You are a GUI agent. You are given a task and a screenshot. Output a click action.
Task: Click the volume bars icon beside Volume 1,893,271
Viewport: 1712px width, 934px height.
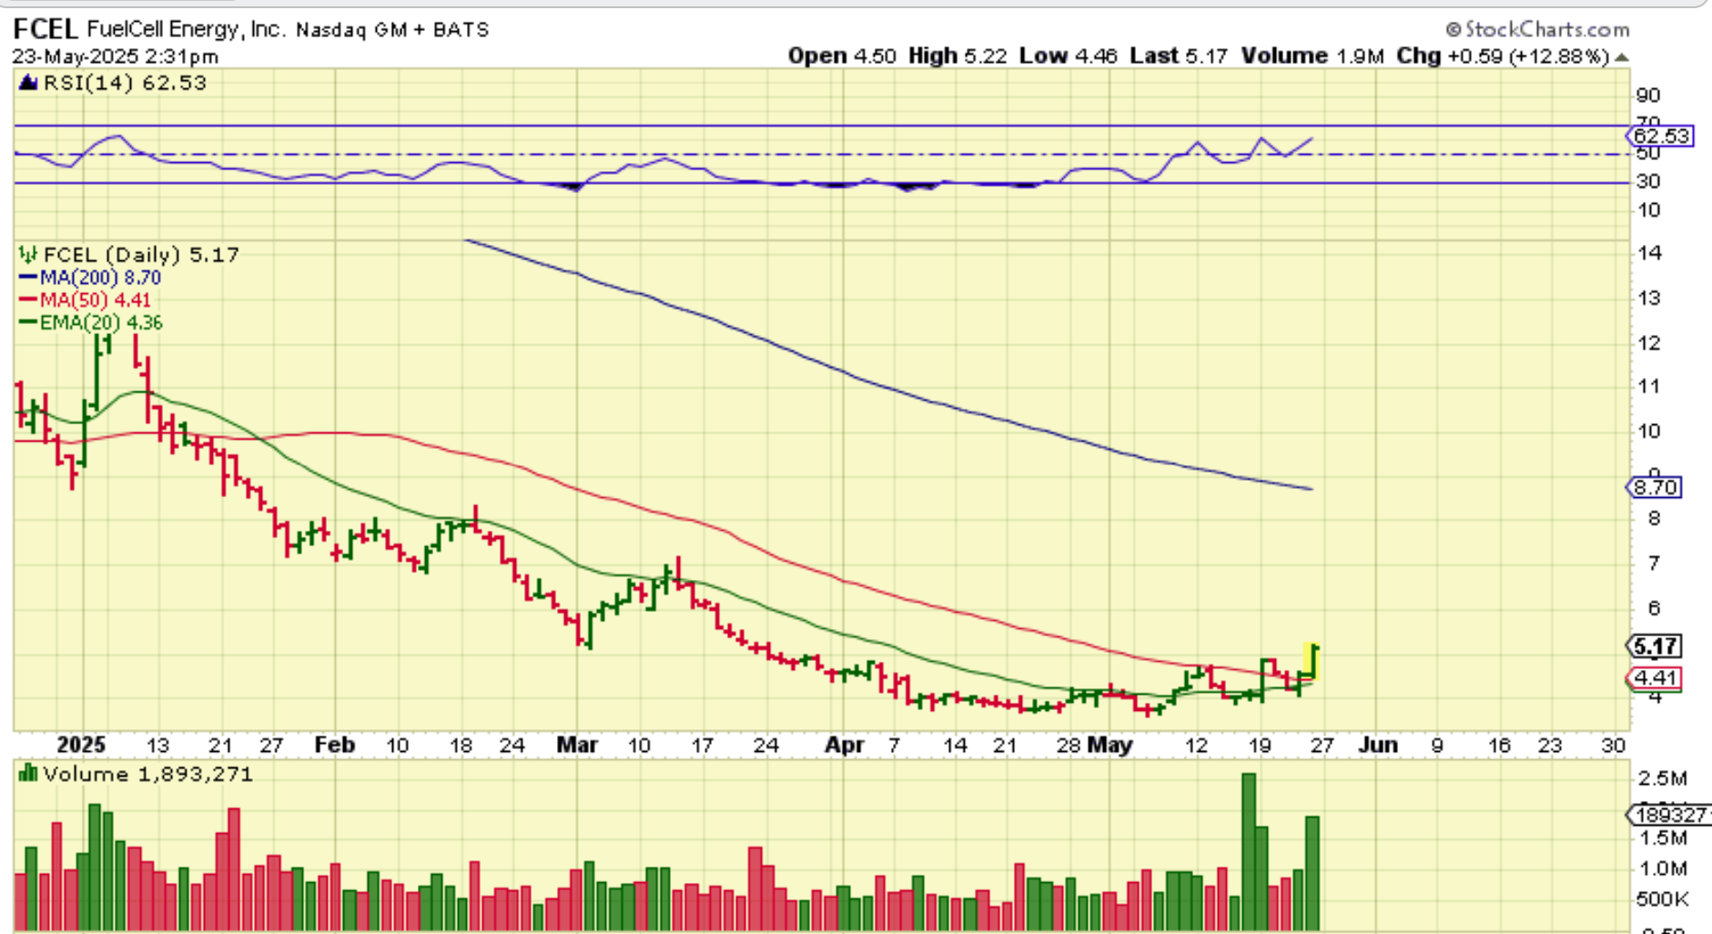(x=28, y=774)
